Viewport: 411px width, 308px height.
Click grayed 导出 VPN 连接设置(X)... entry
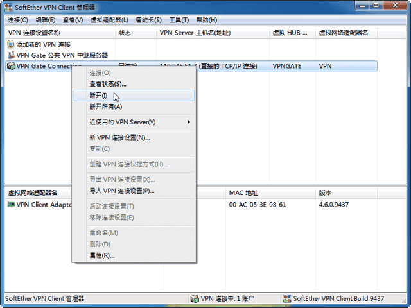(134, 180)
